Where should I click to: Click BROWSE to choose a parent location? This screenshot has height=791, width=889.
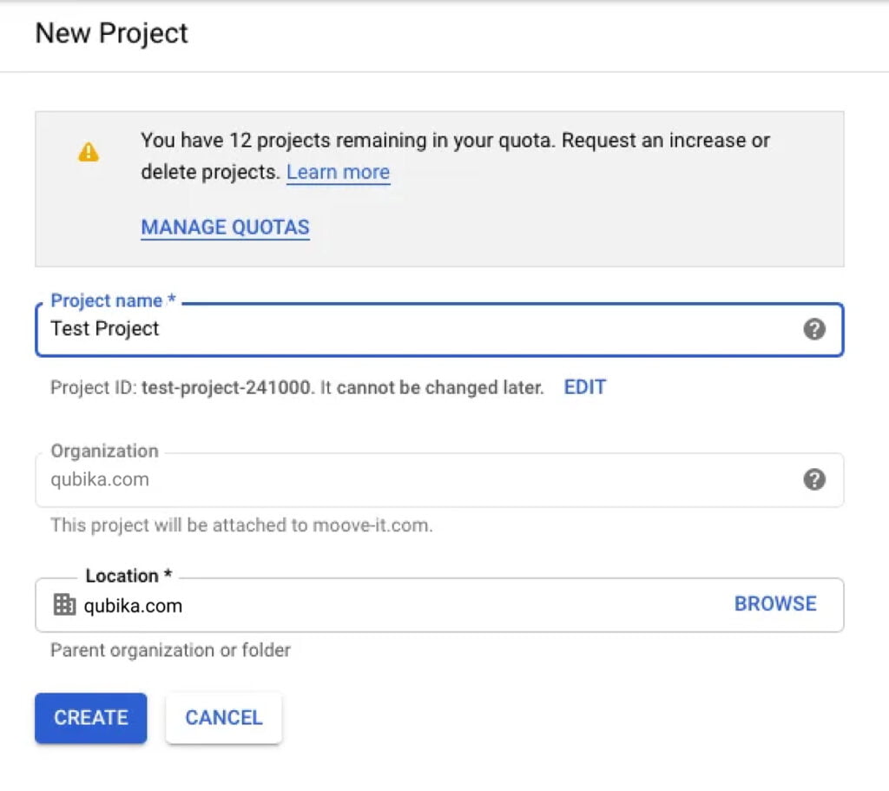(775, 603)
